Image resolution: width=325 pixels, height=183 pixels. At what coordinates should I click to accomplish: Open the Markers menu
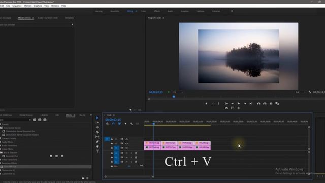[27, 6]
